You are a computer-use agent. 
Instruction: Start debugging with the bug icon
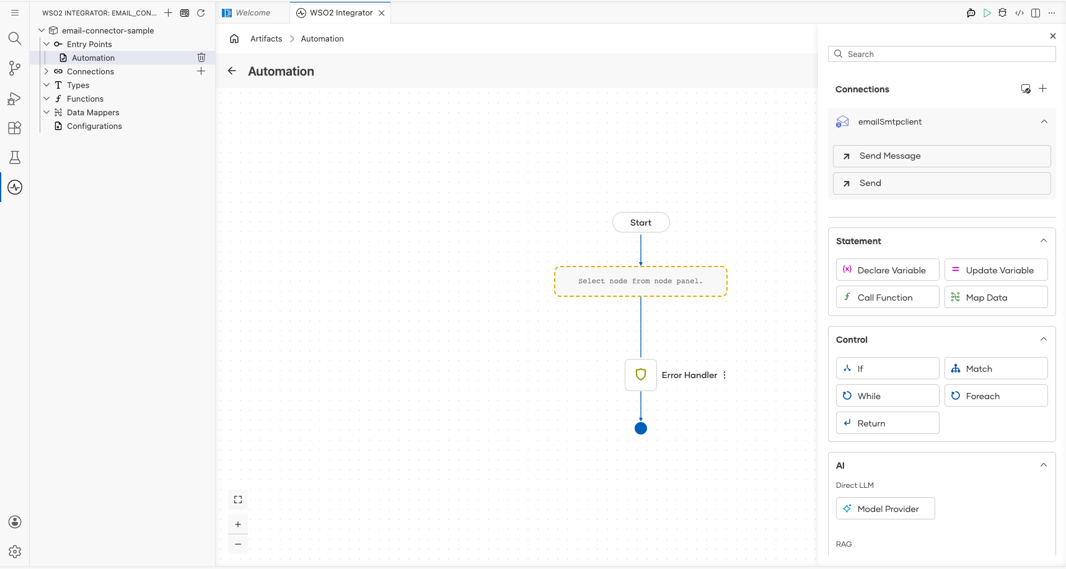pyautogui.click(x=1003, y=12)
